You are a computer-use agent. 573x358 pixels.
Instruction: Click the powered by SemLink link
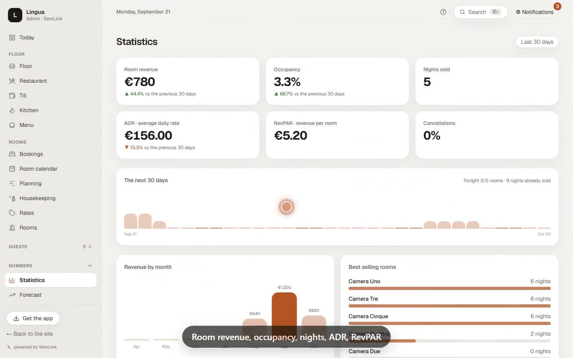tap(32, 347)
